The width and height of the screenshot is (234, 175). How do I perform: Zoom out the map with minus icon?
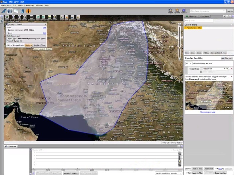click(180, 59)
